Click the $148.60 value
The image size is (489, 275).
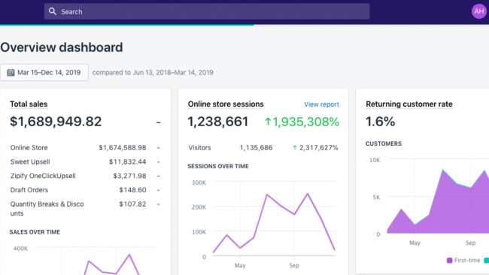click(x=132, y=190)
